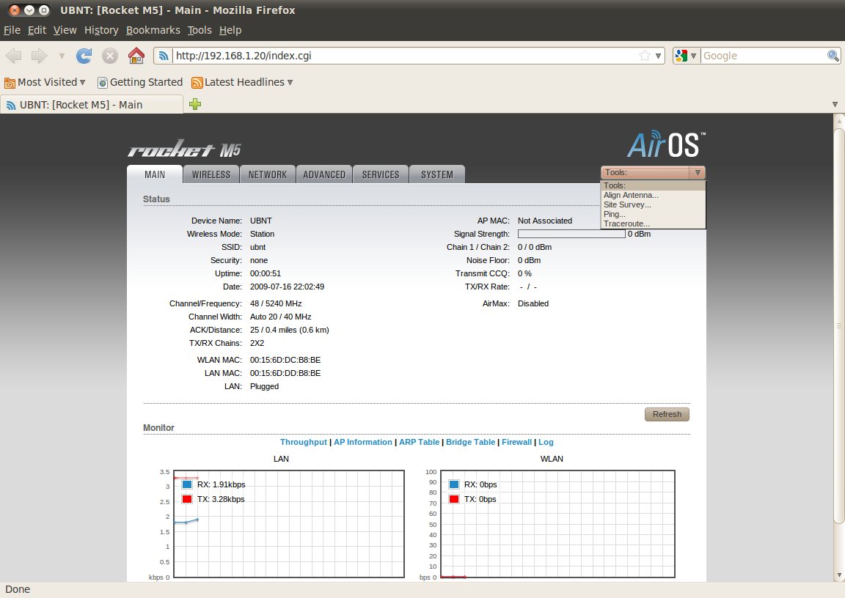Click the AirOS logo

tap(667, 144)
